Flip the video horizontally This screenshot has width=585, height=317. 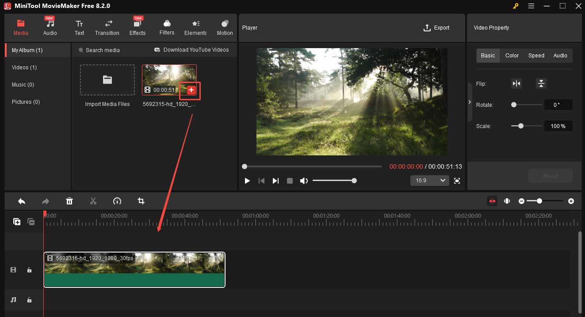[x=516, y=83]
